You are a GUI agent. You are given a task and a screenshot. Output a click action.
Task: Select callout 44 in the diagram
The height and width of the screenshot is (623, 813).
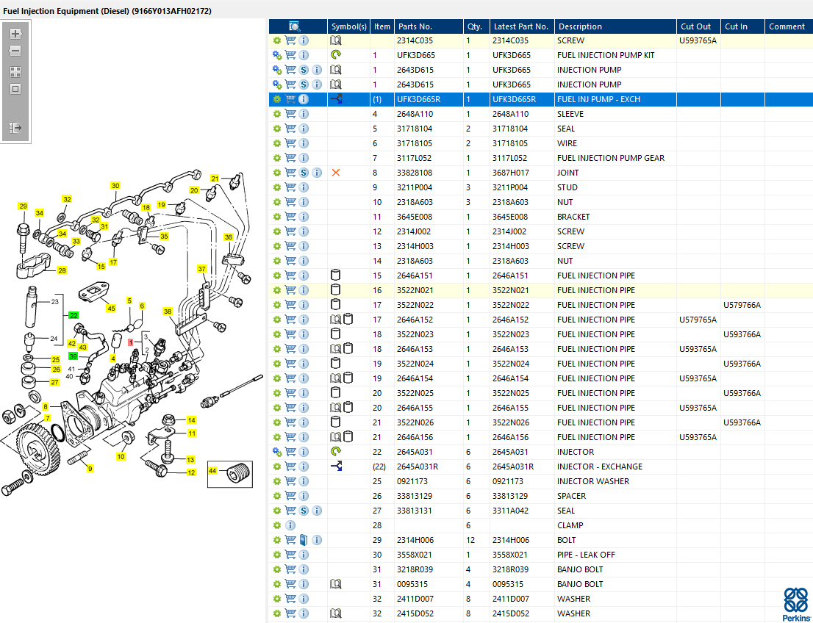pyautogui.click(x=213, y=471)
